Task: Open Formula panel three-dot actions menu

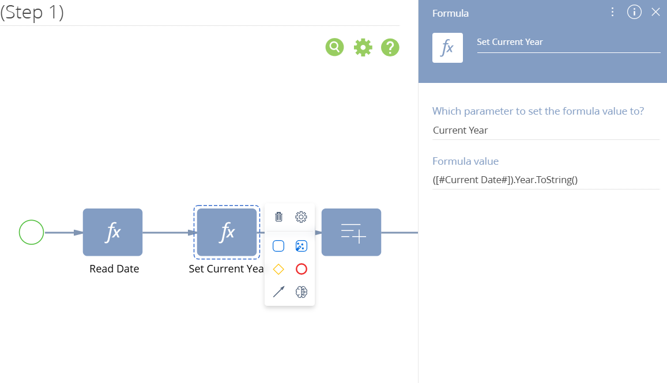Action: point(612,12)
